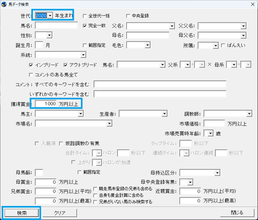Uncheck the インブリード checkbox

click(x=31, y=65)
